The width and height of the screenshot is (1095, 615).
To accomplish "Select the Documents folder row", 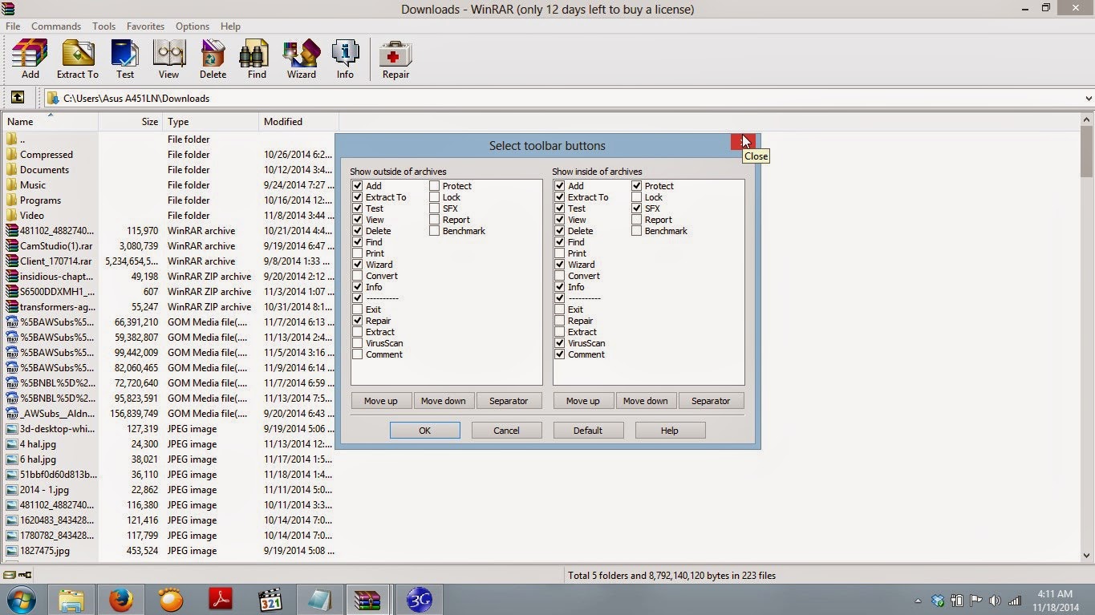I will 168,170.
